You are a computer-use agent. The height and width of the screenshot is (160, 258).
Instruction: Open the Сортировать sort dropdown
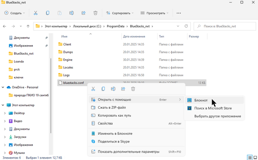tap(120, 13)
